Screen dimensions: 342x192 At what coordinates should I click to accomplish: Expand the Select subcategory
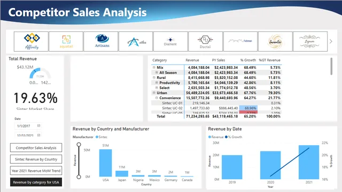point(157,87)
